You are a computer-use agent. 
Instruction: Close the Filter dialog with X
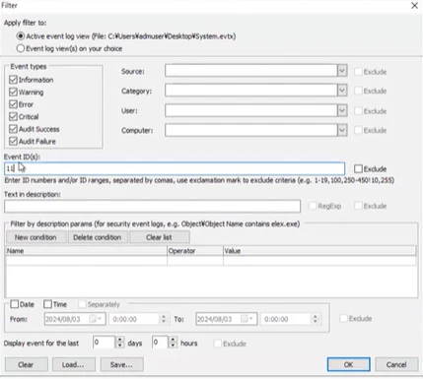tap(414, 6)
